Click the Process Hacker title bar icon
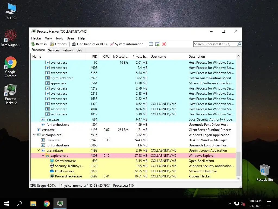The width and height of the screenshot is (278, 209). pos(34,32)
